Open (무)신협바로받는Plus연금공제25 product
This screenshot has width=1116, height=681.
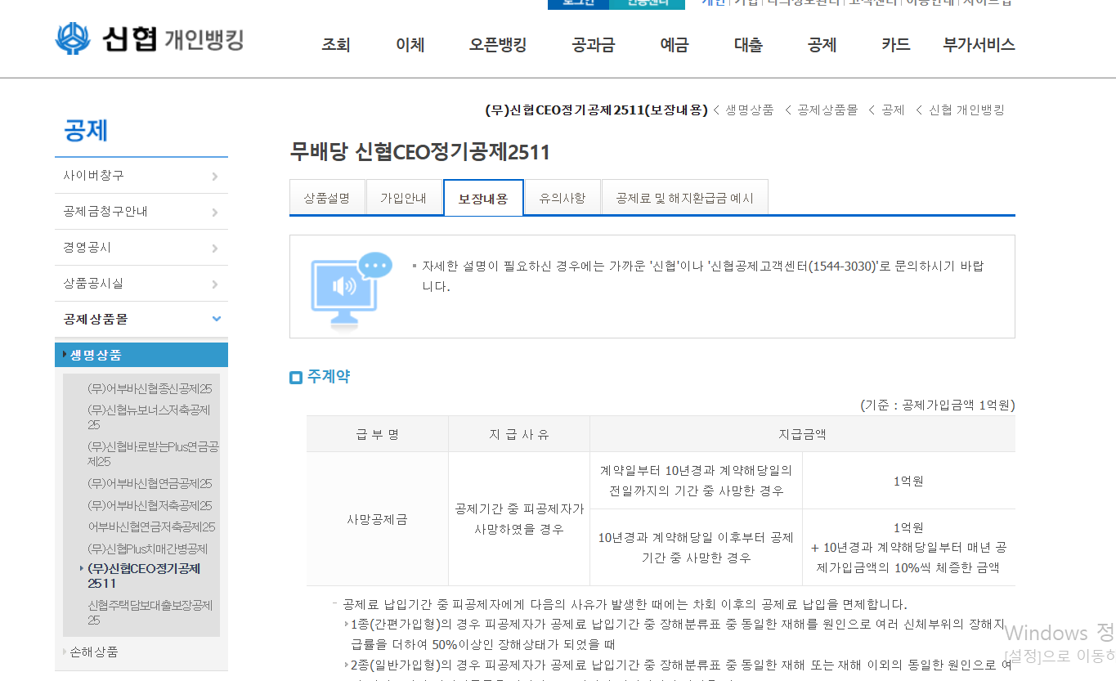point(153,454)
